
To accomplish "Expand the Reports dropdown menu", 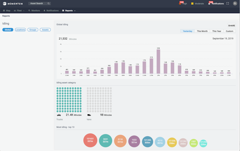I will click(x=69, y=10).
